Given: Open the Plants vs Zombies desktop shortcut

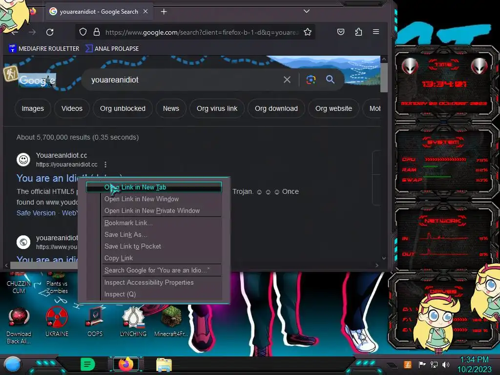Looking at the screenshot, I should pyautogui.click(x=57, y=284).
